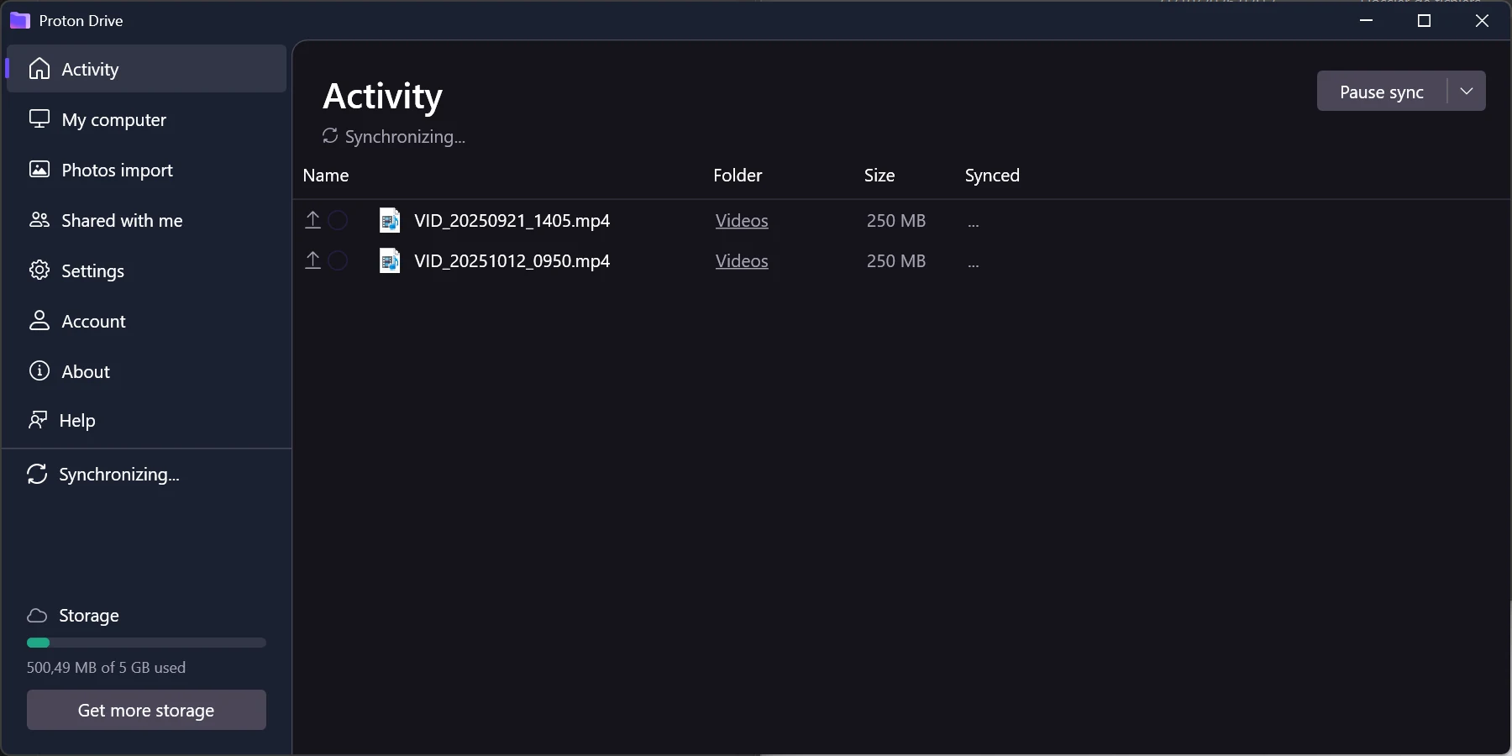1512x756 pixels.
Task: Click 250 MB size of VID_20251012_0950.mp4
Action: [x=896, y=261]
